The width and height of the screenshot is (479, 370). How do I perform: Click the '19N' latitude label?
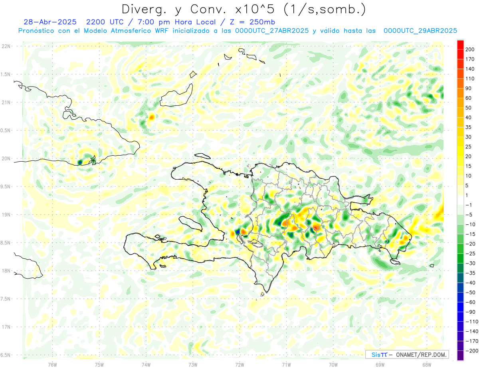6,214
